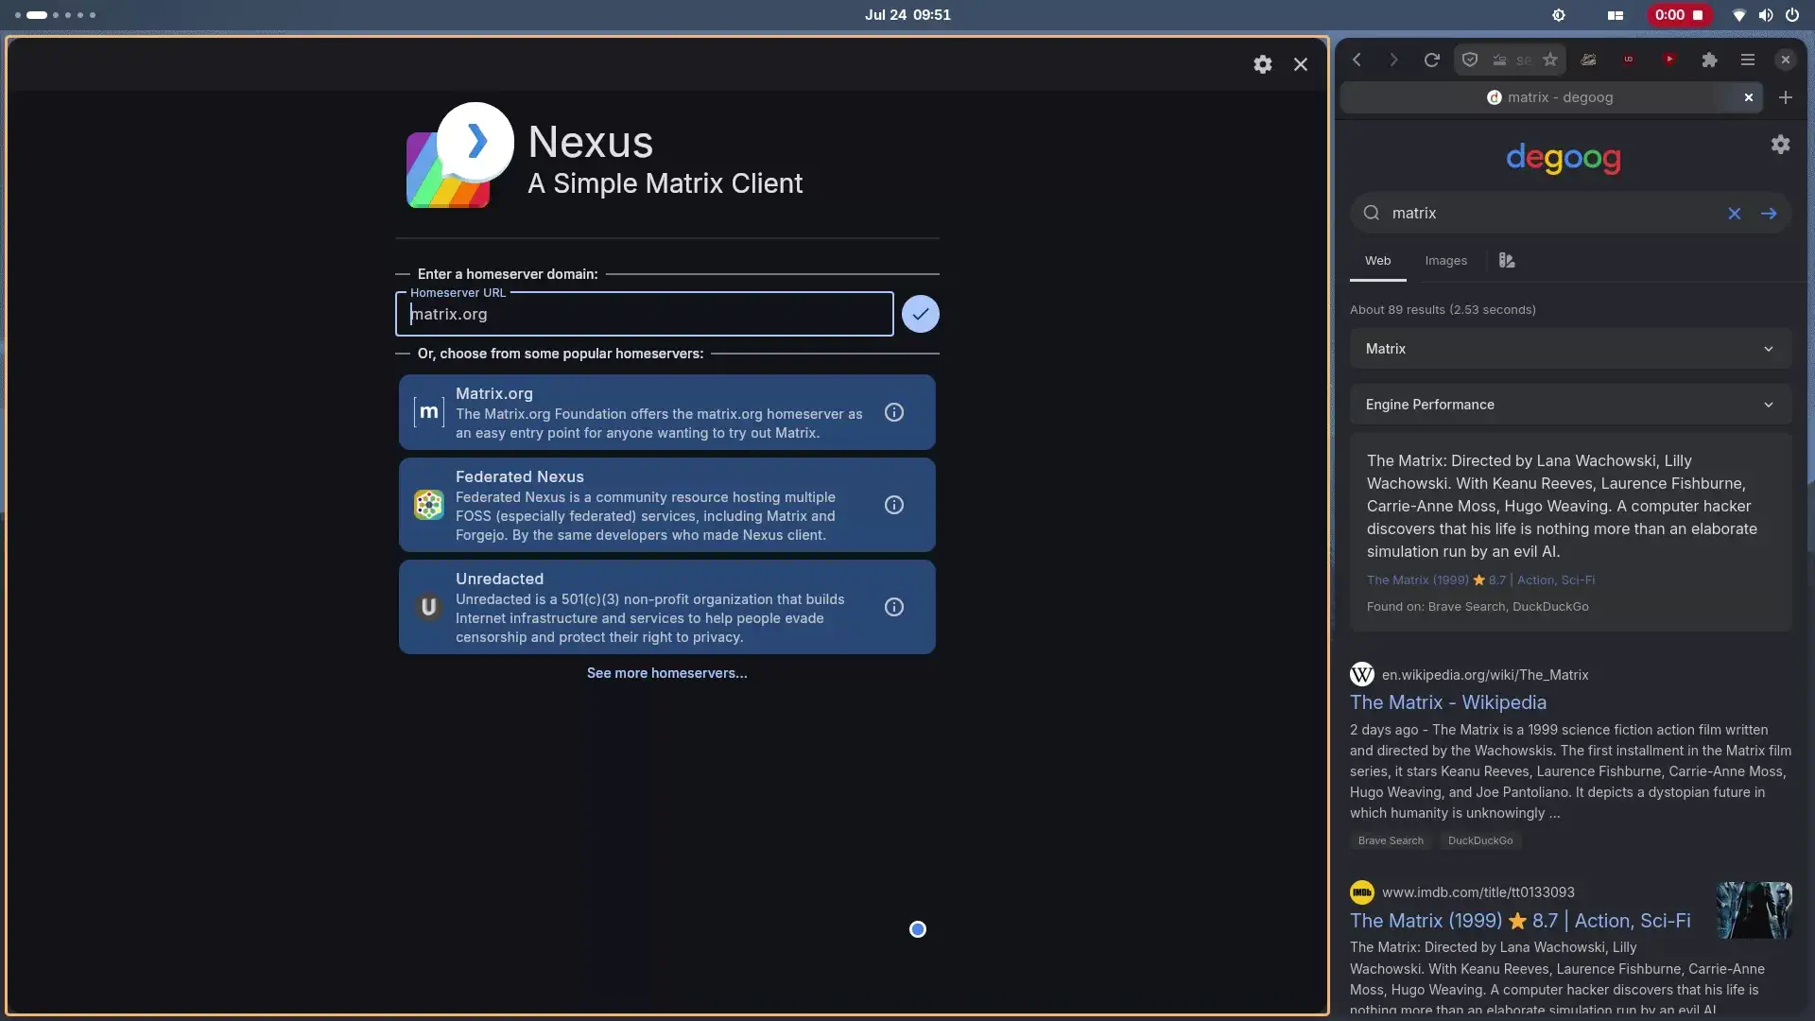1815x1021 pixels.
Task: Expand the Engine Performance panel
Action: click(1571, 405)
